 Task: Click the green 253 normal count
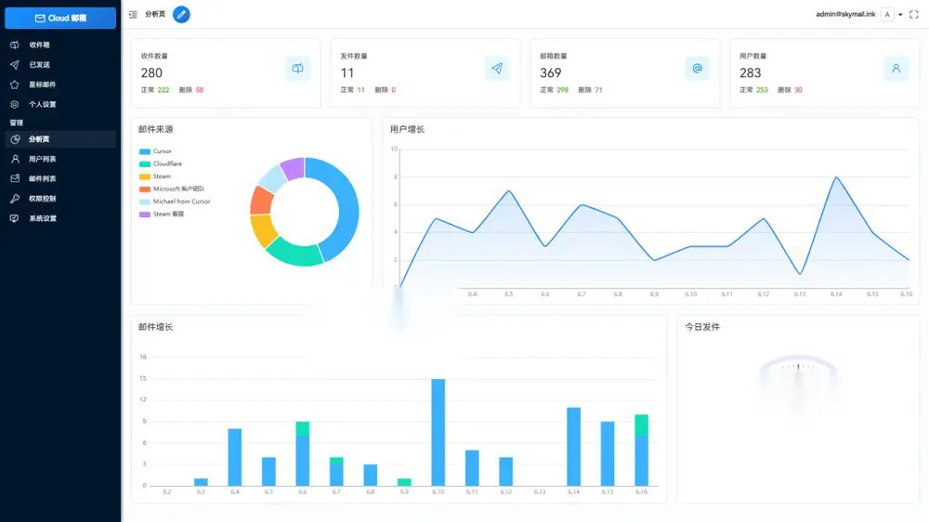[762, 90]
